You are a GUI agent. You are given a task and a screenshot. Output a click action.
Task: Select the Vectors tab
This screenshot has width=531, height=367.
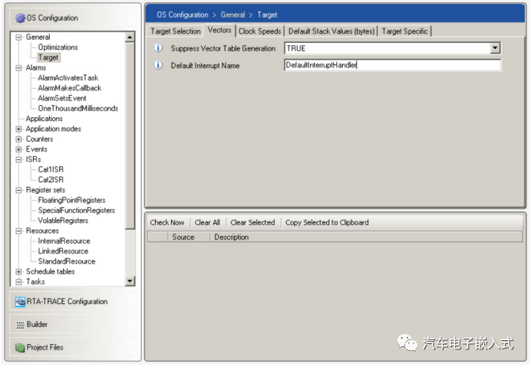(219, 30)
